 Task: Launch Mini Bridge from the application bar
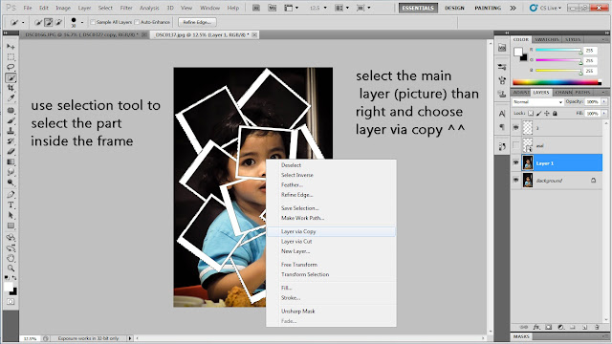tap(272, 8)
